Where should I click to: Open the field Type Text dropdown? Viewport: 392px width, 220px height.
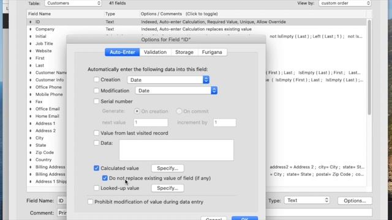click(x=307, y=200)
